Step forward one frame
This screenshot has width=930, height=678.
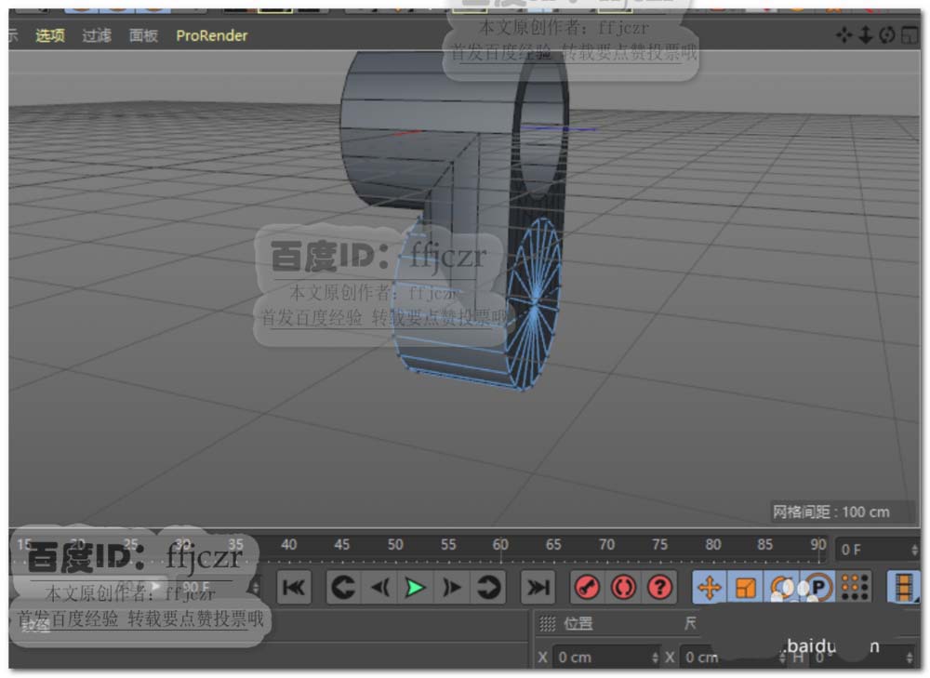451,587
